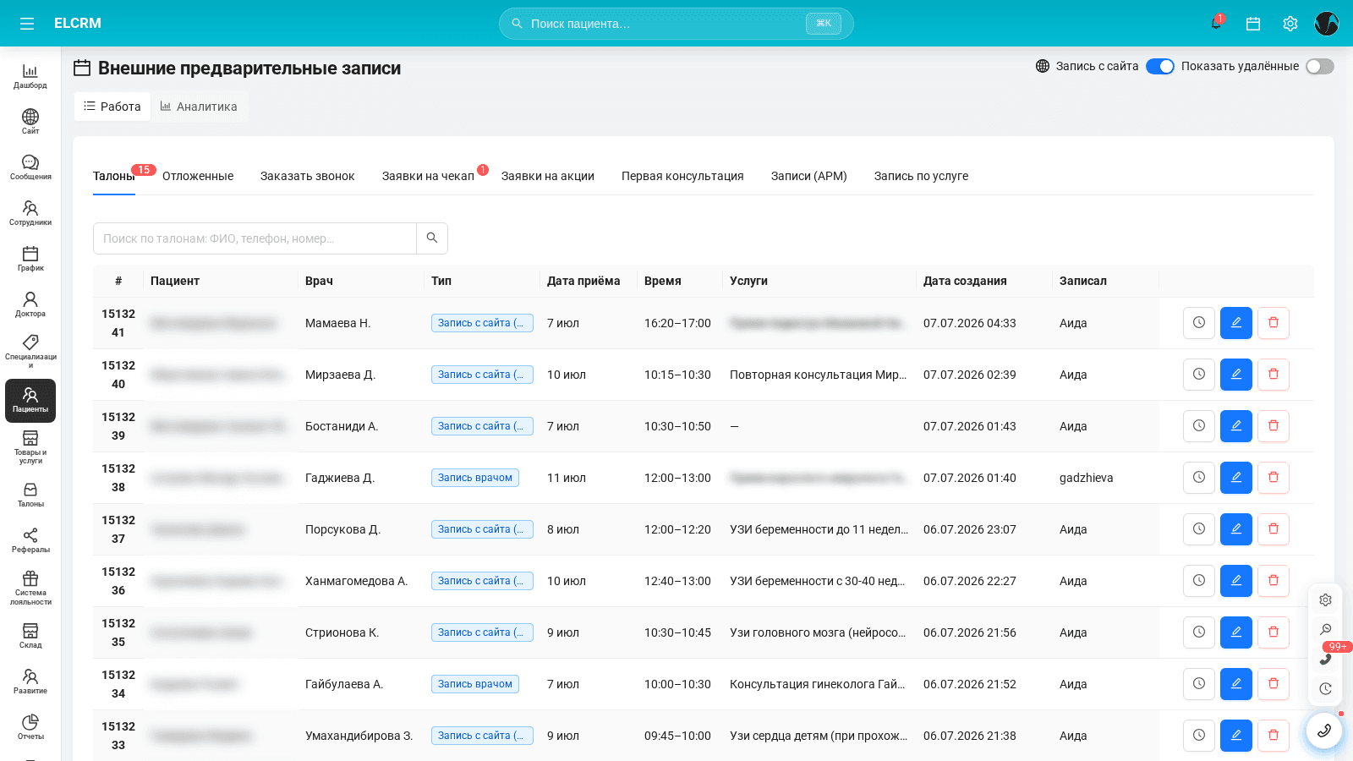Viewport: 1353px width, 761px height.
Task: Click the Поиск пациента search field
Action: point(676,24)
